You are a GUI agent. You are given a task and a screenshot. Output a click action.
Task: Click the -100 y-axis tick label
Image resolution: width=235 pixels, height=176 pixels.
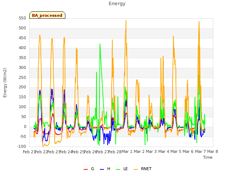coord(22,146)
